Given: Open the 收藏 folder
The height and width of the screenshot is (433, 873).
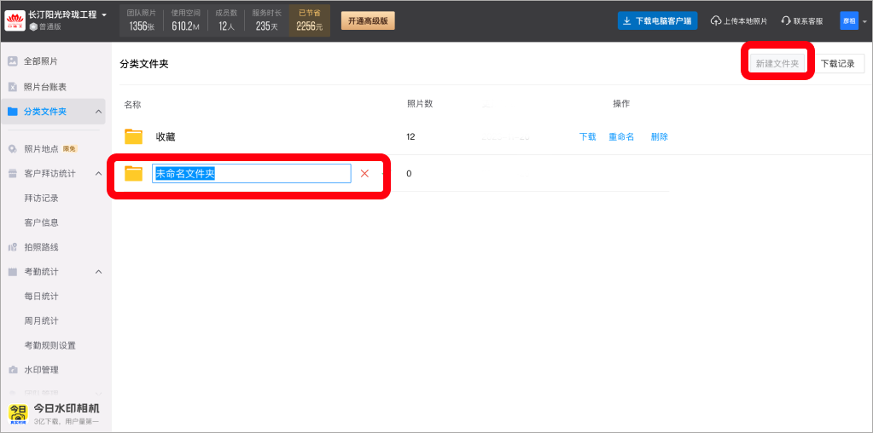Looking at the screenshot, I should 166,136.
